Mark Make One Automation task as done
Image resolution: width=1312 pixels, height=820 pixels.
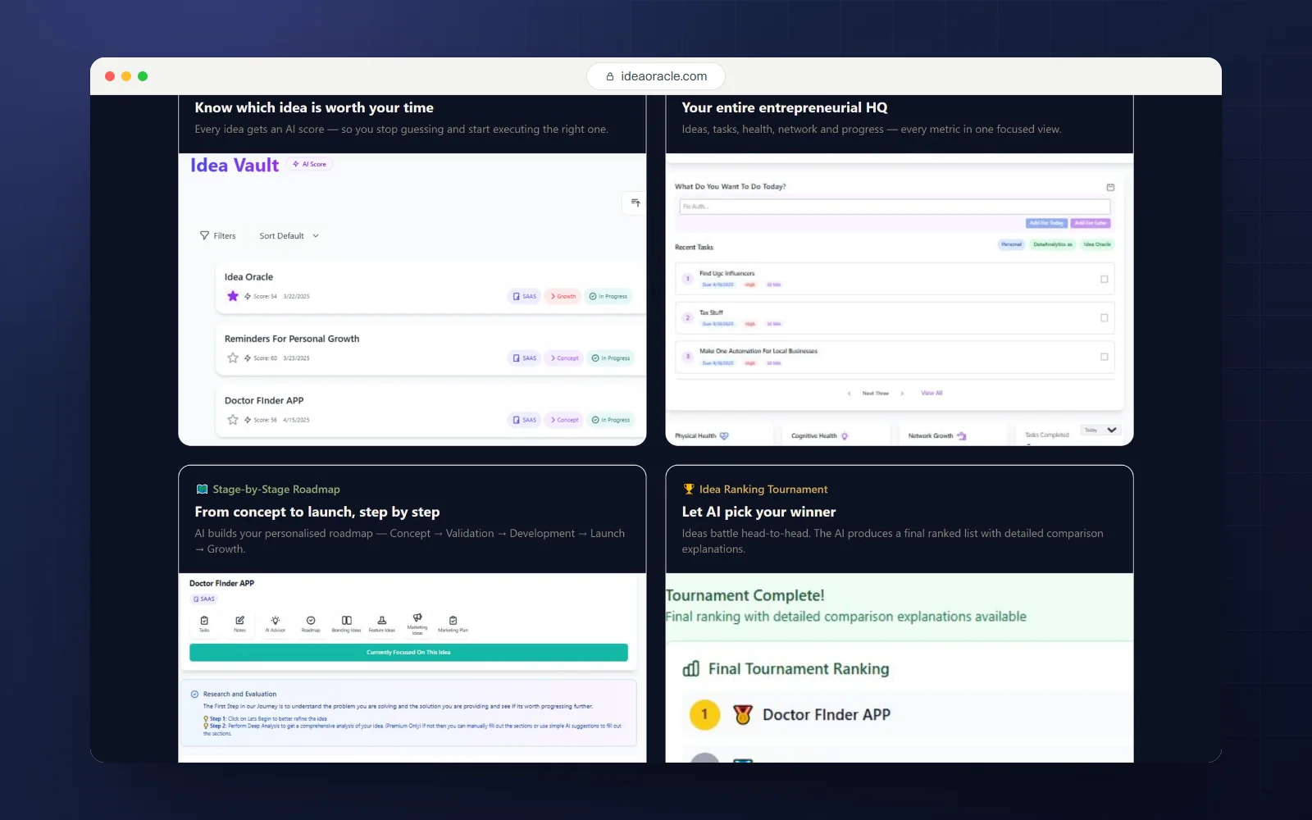(1104, 357)
